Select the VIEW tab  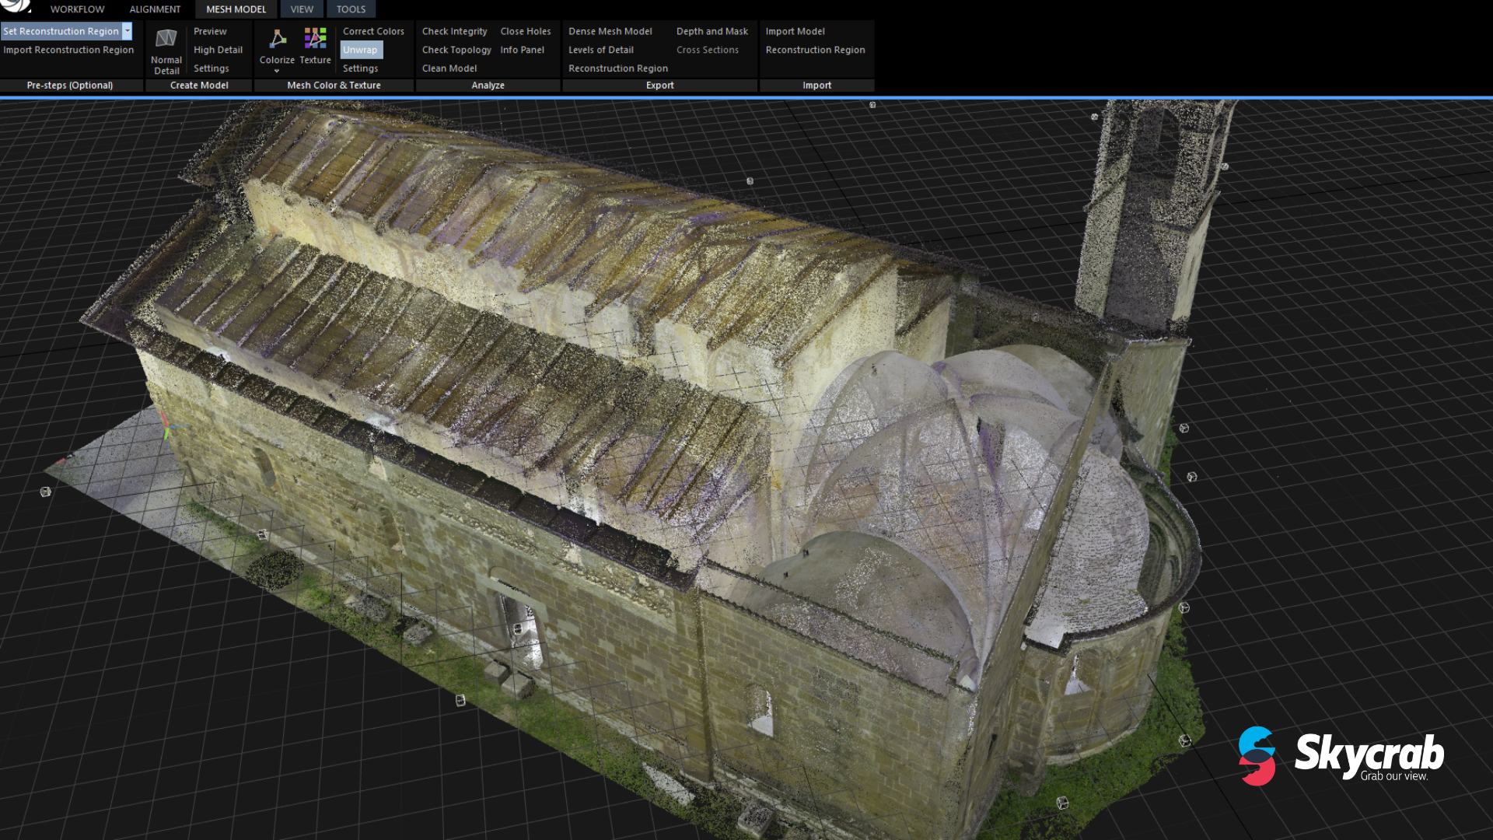(302, 9)
